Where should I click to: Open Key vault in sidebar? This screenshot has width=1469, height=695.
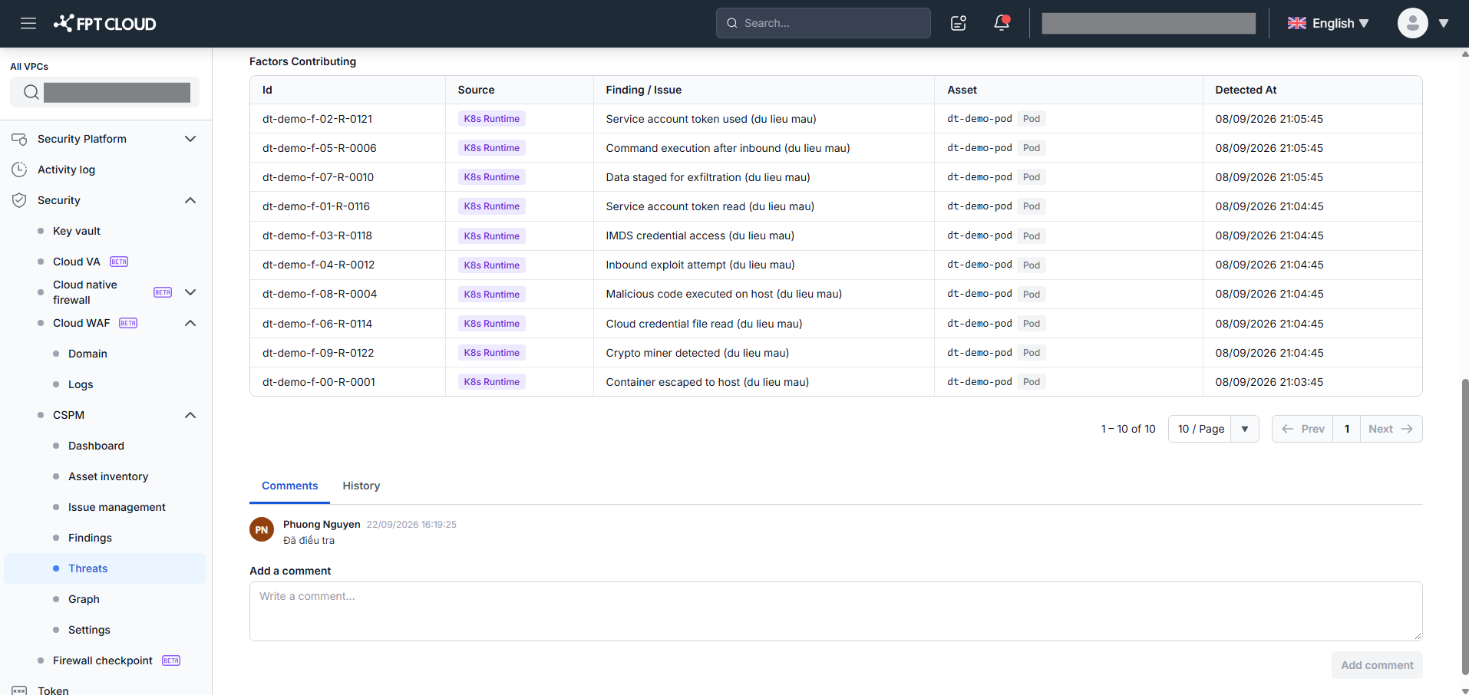click(x=77, y=231)
